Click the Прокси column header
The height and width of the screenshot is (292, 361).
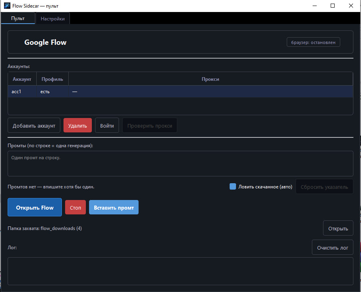[x=210, y=79]
